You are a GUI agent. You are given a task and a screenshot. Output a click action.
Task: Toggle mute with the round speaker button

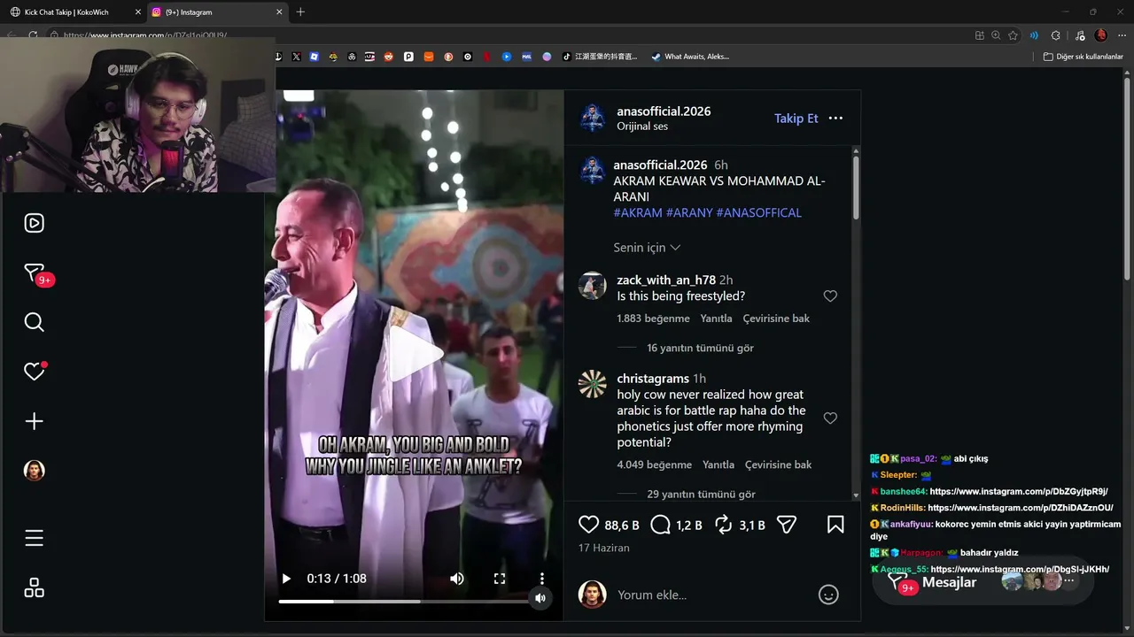[540, 598]
